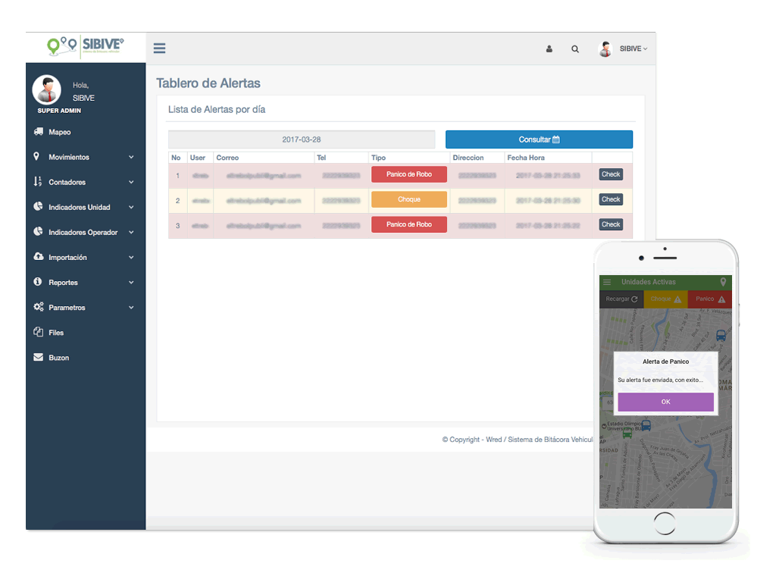
Task: Open the Unidades Activas hamburger menu on phone
Action: [606, 281]
